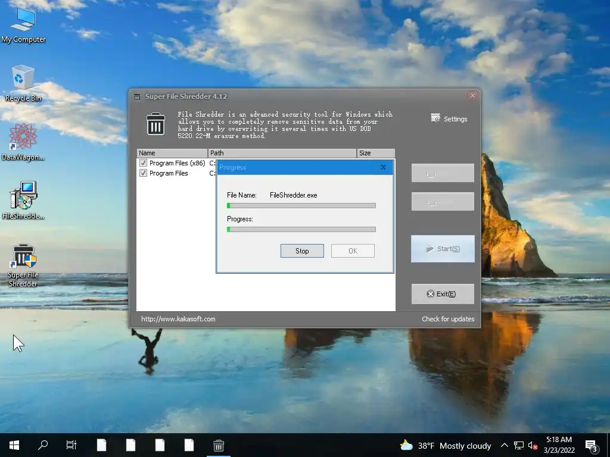Sort list by Size column header
Viewport: 610px width, 457px height.
click(376, 153)
